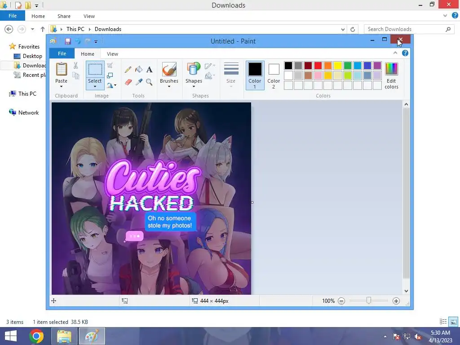Click the Brushes icon
460x345 pixels.
[x=169, y=69]
